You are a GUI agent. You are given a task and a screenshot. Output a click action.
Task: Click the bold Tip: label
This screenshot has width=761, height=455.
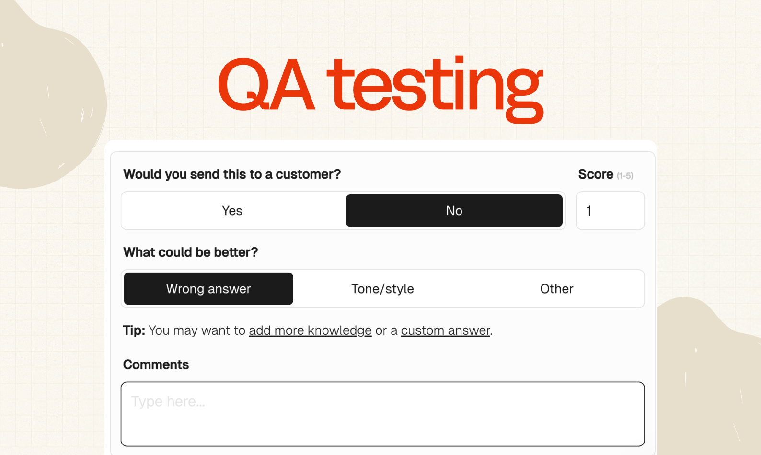(x=134, y=330)
